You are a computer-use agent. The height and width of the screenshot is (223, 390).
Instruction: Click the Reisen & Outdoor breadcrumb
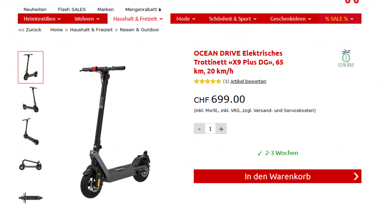coord(139,30)
